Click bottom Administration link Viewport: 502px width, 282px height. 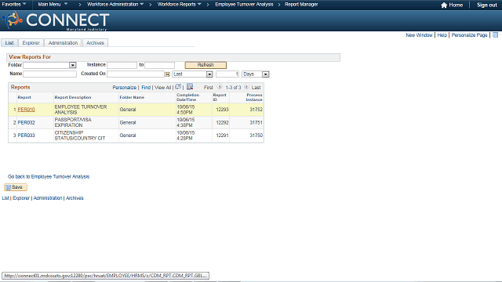coord(48,198)
